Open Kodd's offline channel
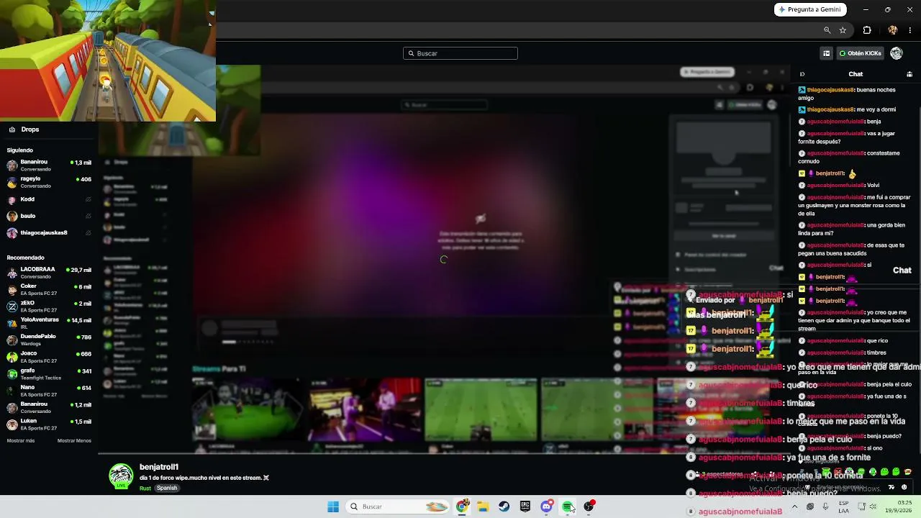This screenshot has height=518, width=921. click(x=49, y=199)
